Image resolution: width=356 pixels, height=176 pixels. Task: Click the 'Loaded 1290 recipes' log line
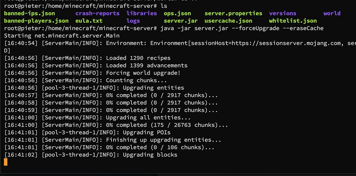click(x=87, y=58)
